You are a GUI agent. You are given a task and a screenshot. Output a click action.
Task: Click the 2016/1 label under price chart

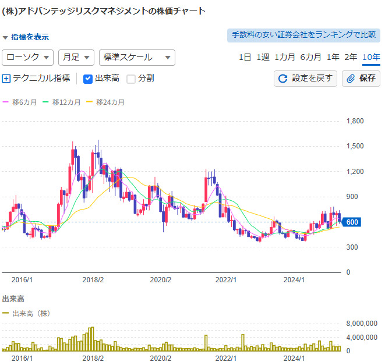point(22,280)
